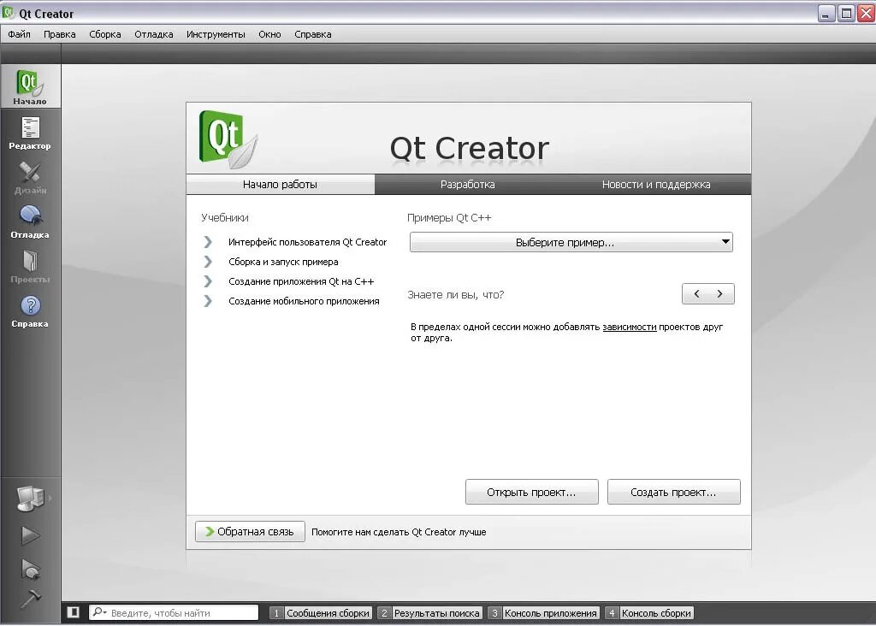876x626 pixels.
Task: Click the search magnifier icon in locator
Action: [99, 612]
